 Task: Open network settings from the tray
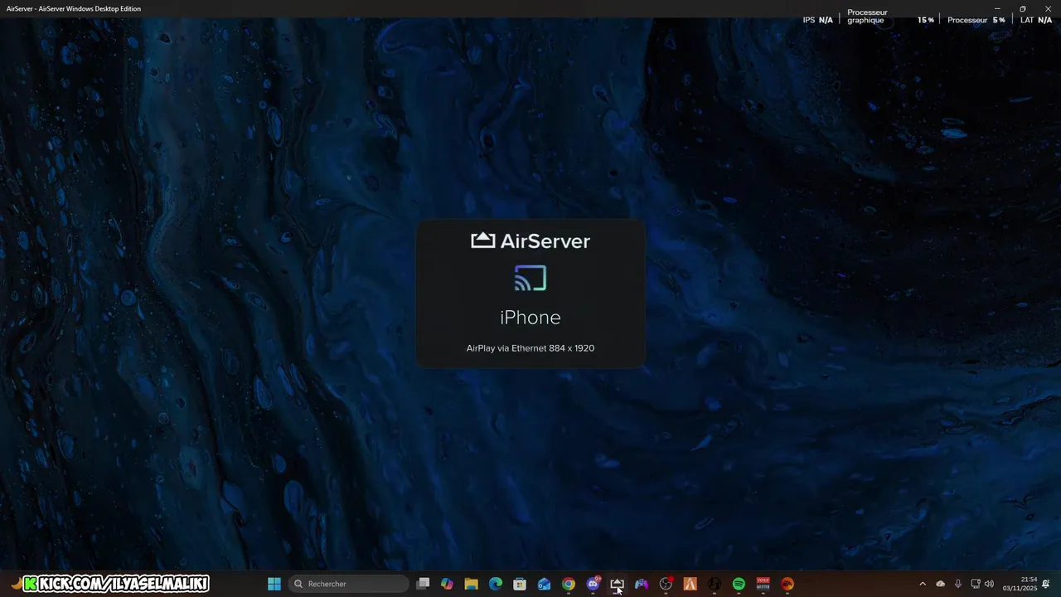click(x=976, y=584)
